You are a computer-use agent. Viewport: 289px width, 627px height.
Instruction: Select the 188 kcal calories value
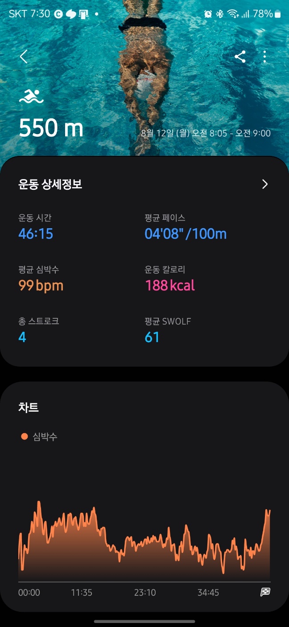coord(169,284)
